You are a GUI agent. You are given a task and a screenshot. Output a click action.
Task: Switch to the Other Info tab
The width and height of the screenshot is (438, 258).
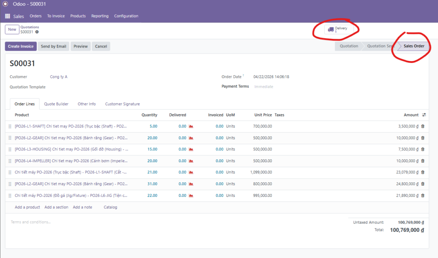[x=86, y=104]
